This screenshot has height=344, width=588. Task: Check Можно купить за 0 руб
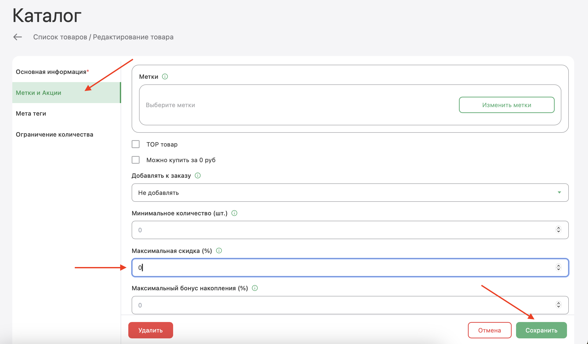coord(136,160)
